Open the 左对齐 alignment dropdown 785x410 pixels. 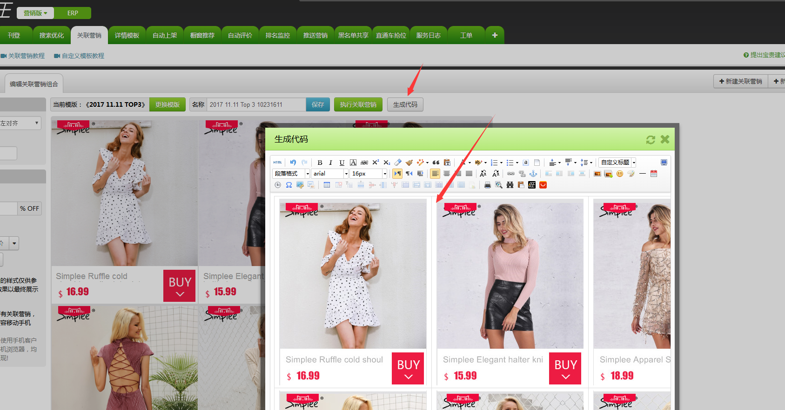click(20, 123)
